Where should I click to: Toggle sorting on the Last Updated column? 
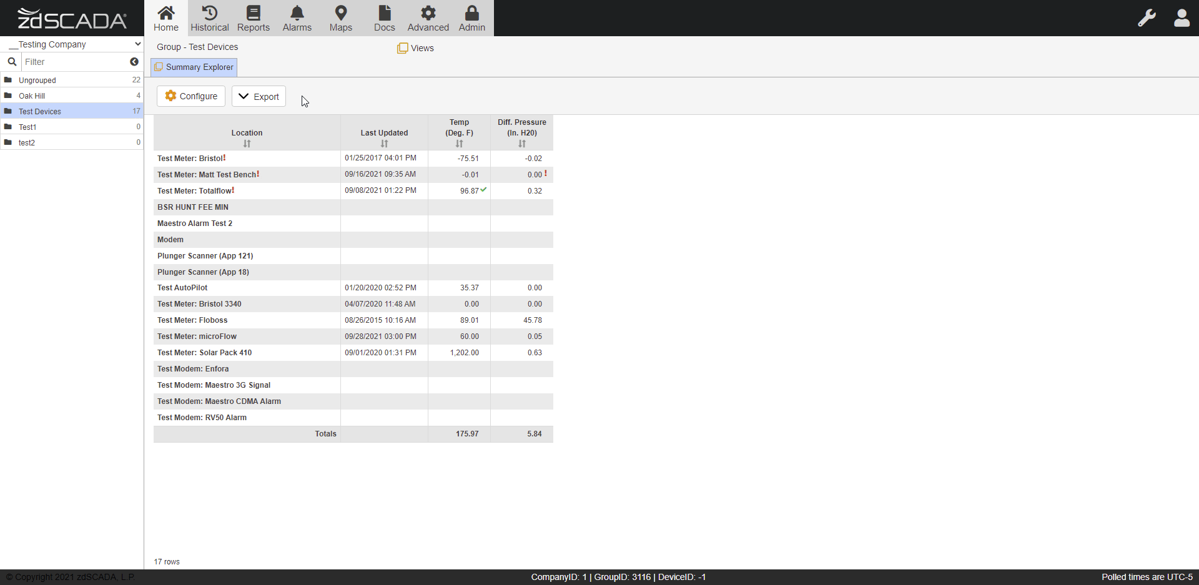pyautogui.click(x=383, y=143)
